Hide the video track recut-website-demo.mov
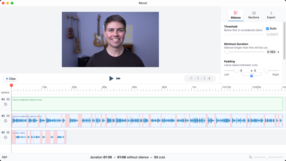This screenshot has width=286, height=161. coord(8,99)
